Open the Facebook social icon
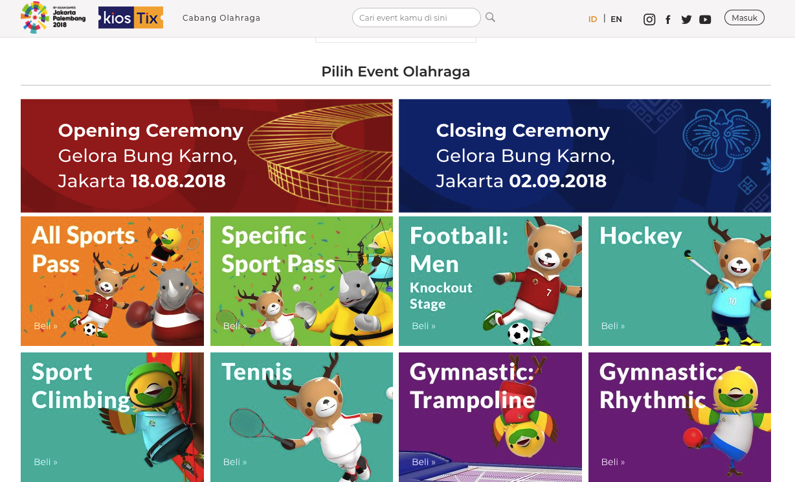 click(x=668, y=19)
